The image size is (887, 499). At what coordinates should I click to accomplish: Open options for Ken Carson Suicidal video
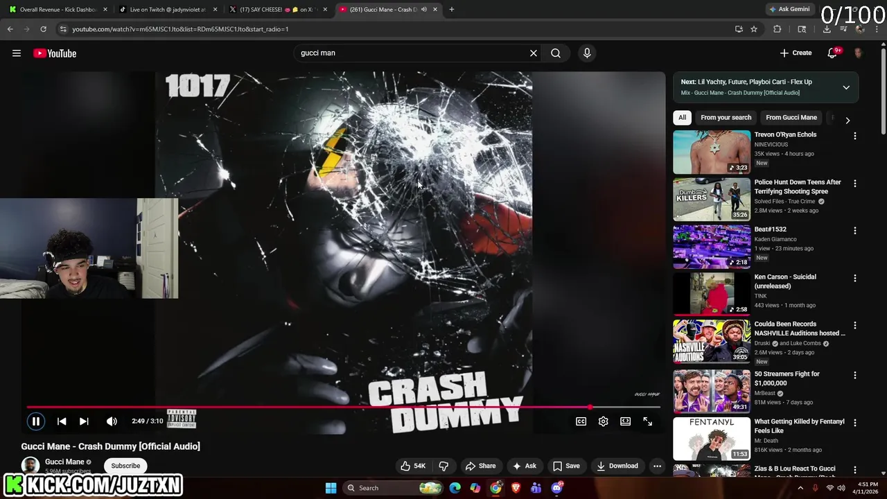tap(854, 278)
